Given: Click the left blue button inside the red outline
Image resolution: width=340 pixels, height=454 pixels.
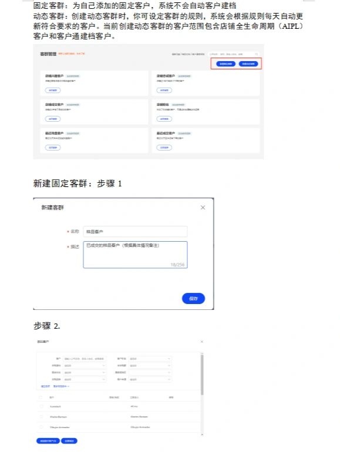Looking at the screenshot, I should (x=226, y=64).
